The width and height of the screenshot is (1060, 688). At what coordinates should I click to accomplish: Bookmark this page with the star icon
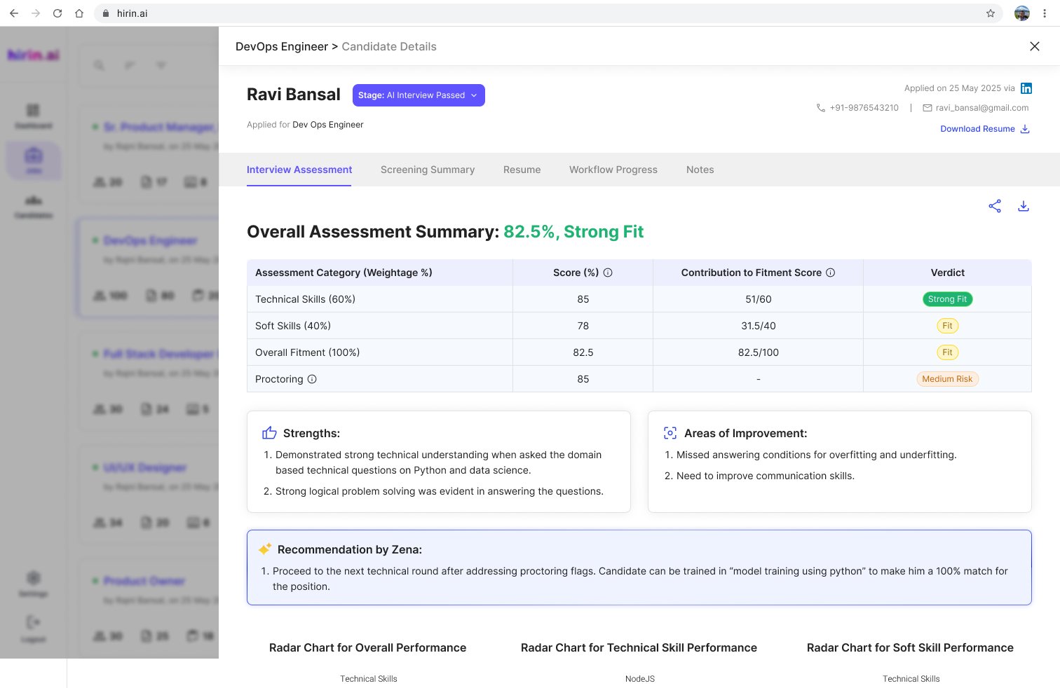click(991, 13)
